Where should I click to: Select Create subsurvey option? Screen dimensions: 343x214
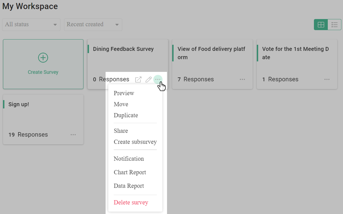pyautogui.click(x=135, y=142)
